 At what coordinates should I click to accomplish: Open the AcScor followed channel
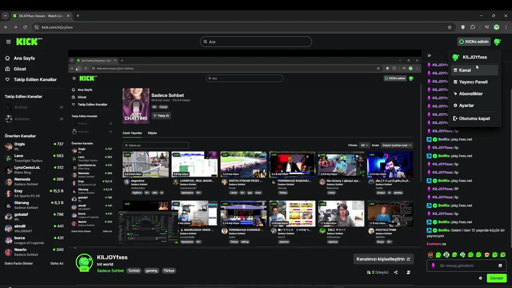click(34, 107)
